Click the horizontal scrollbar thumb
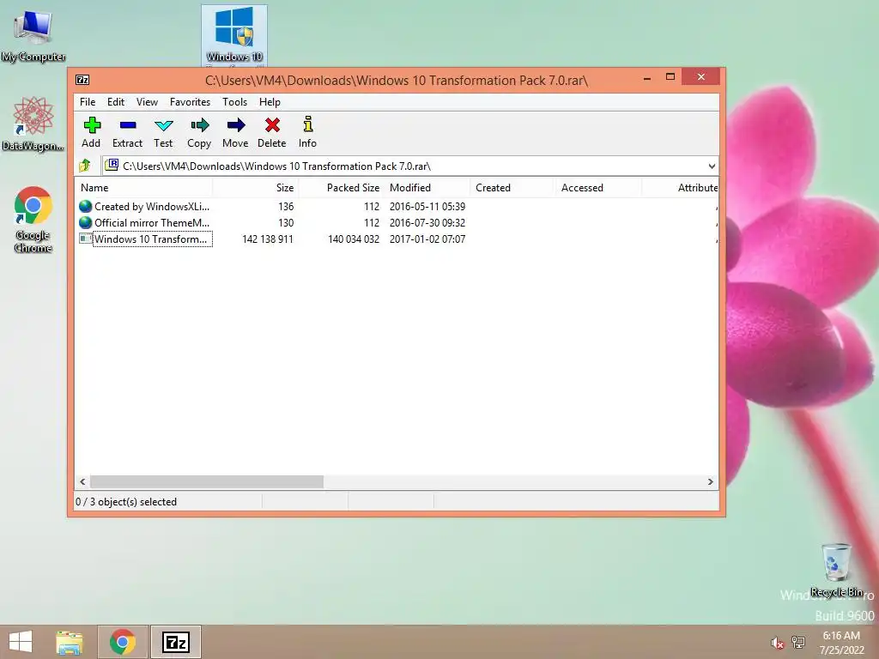 coord(207,481)
